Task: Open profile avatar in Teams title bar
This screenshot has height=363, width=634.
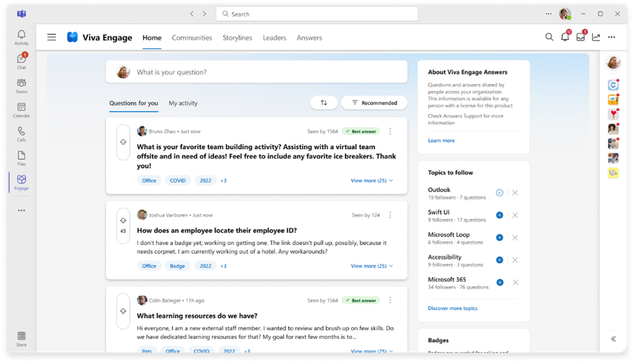Action: point(565,14)
